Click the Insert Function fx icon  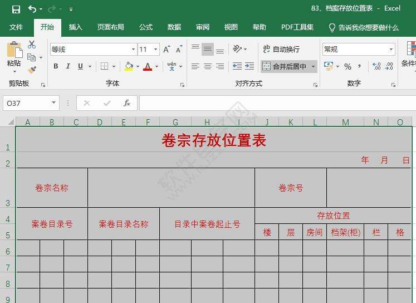(x=127, y=103)
